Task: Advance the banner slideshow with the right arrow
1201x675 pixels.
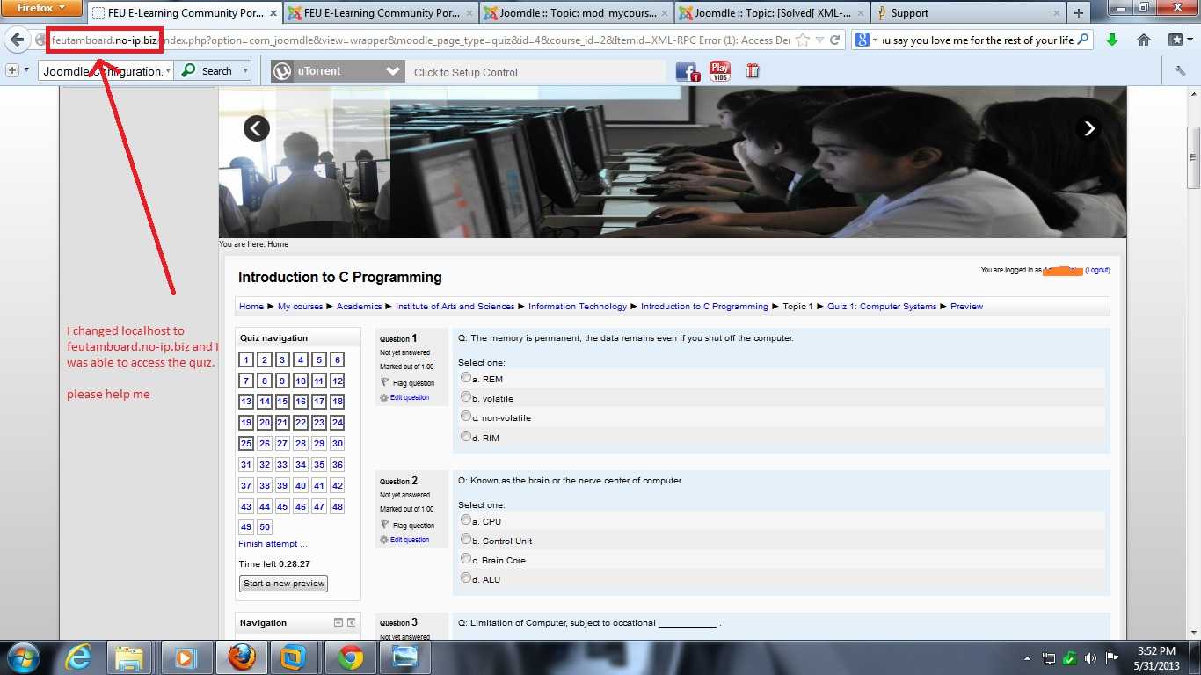Action: [x=1089, y=128]
